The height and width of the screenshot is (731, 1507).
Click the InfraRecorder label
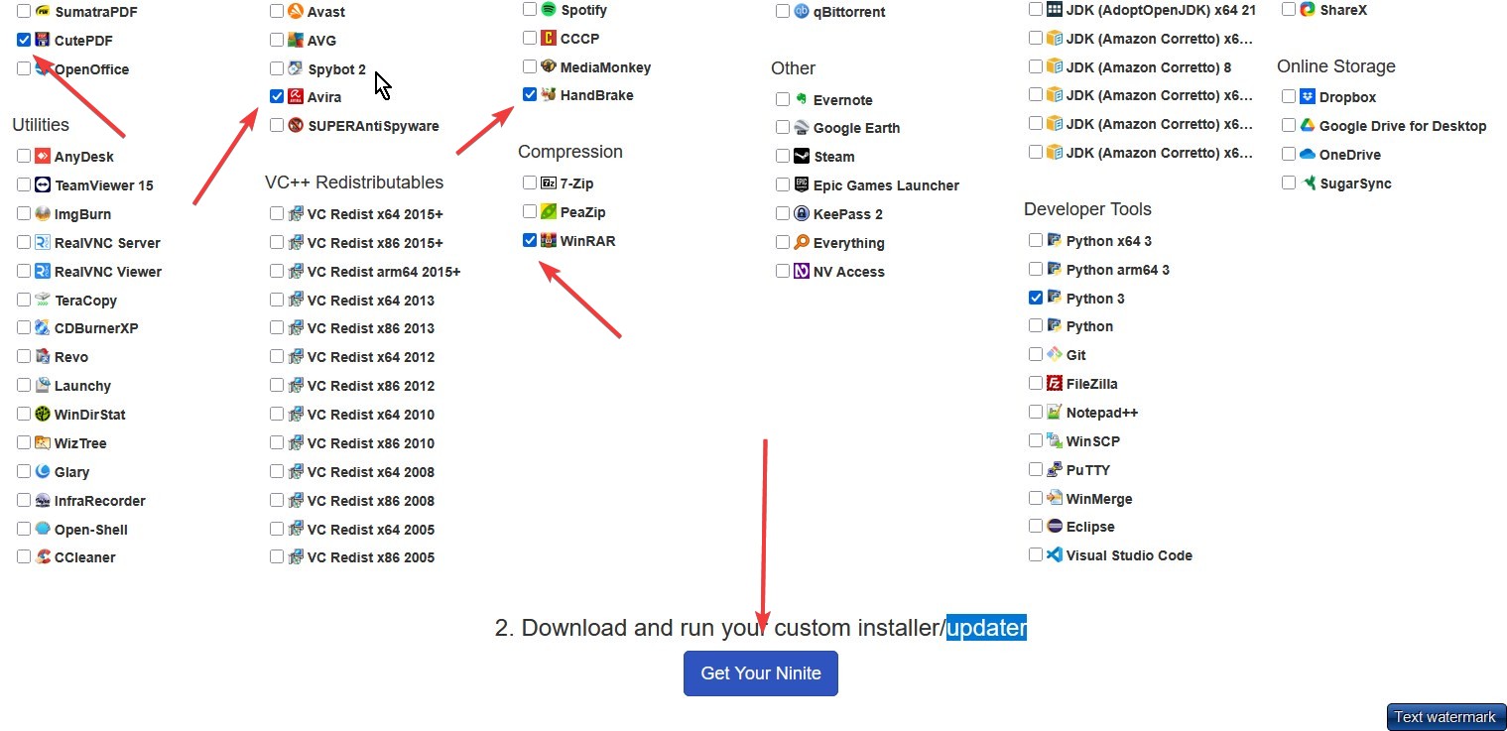coord(99,501)
